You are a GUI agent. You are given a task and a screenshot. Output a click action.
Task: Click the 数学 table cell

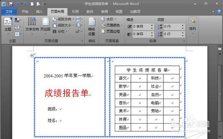[123, 86]
